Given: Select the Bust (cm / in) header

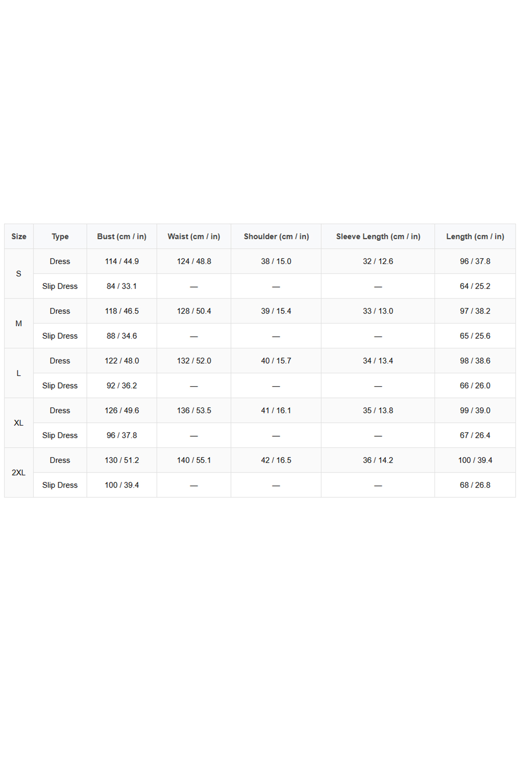Looking at the screenshot, I should (122, 236).
